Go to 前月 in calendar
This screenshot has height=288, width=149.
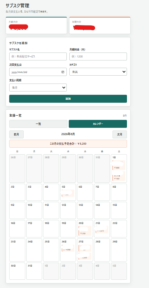[x=16, y=134]
